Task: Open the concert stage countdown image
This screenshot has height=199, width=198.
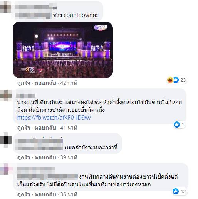Action: (x=63, y=50)
